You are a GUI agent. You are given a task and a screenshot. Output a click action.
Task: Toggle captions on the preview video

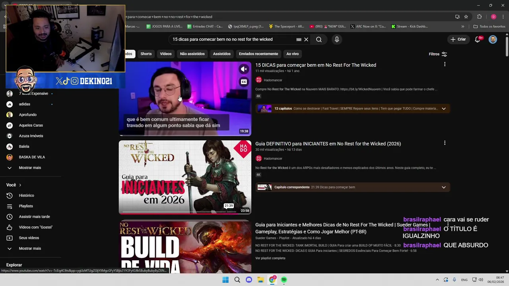[244, 82]
